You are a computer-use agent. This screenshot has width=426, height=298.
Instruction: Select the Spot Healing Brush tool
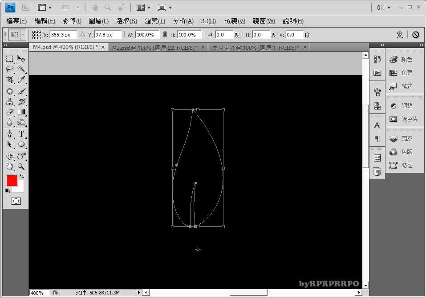[10, 92]
